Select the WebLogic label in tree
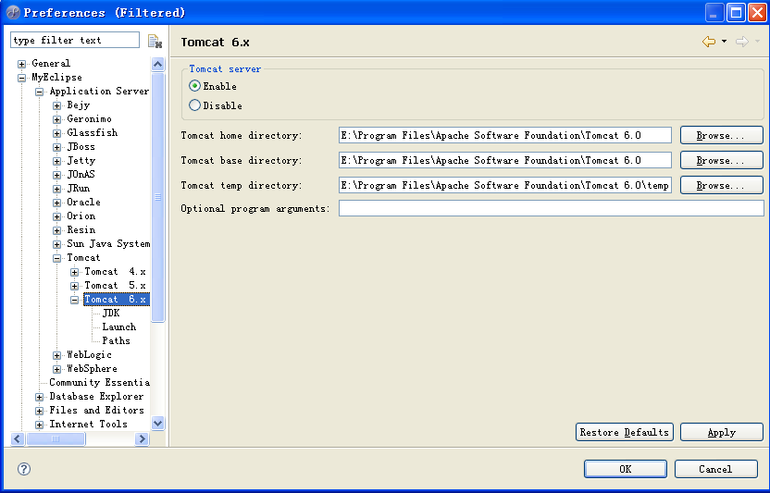 point(90,354)
